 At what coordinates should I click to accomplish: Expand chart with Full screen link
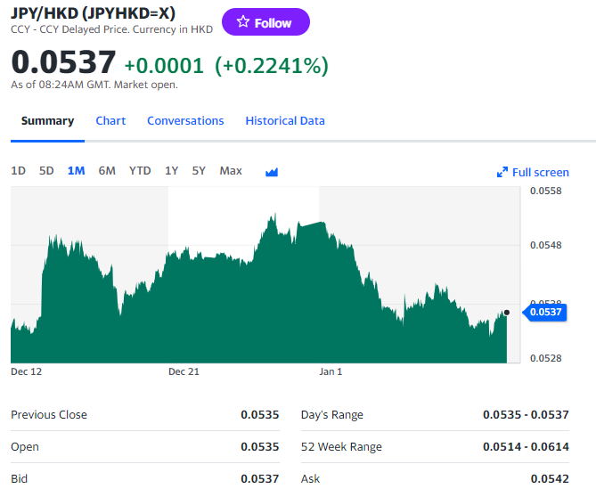tap(533, 172)
